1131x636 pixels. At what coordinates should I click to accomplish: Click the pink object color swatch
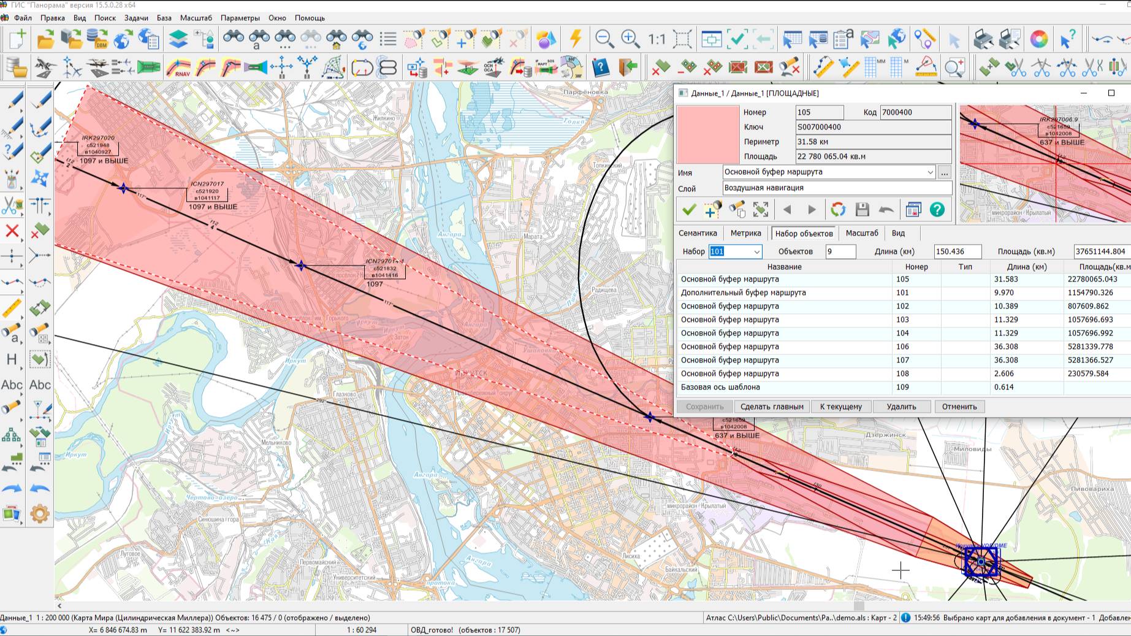click(707, 134)
